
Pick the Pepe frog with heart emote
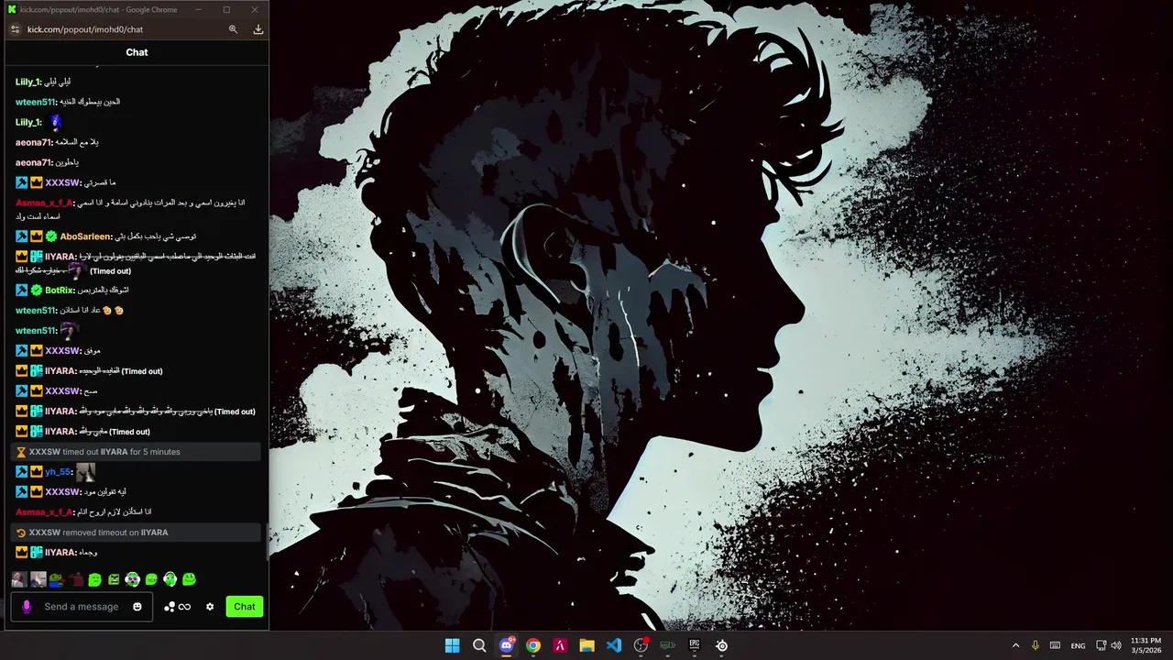(57, 579)
